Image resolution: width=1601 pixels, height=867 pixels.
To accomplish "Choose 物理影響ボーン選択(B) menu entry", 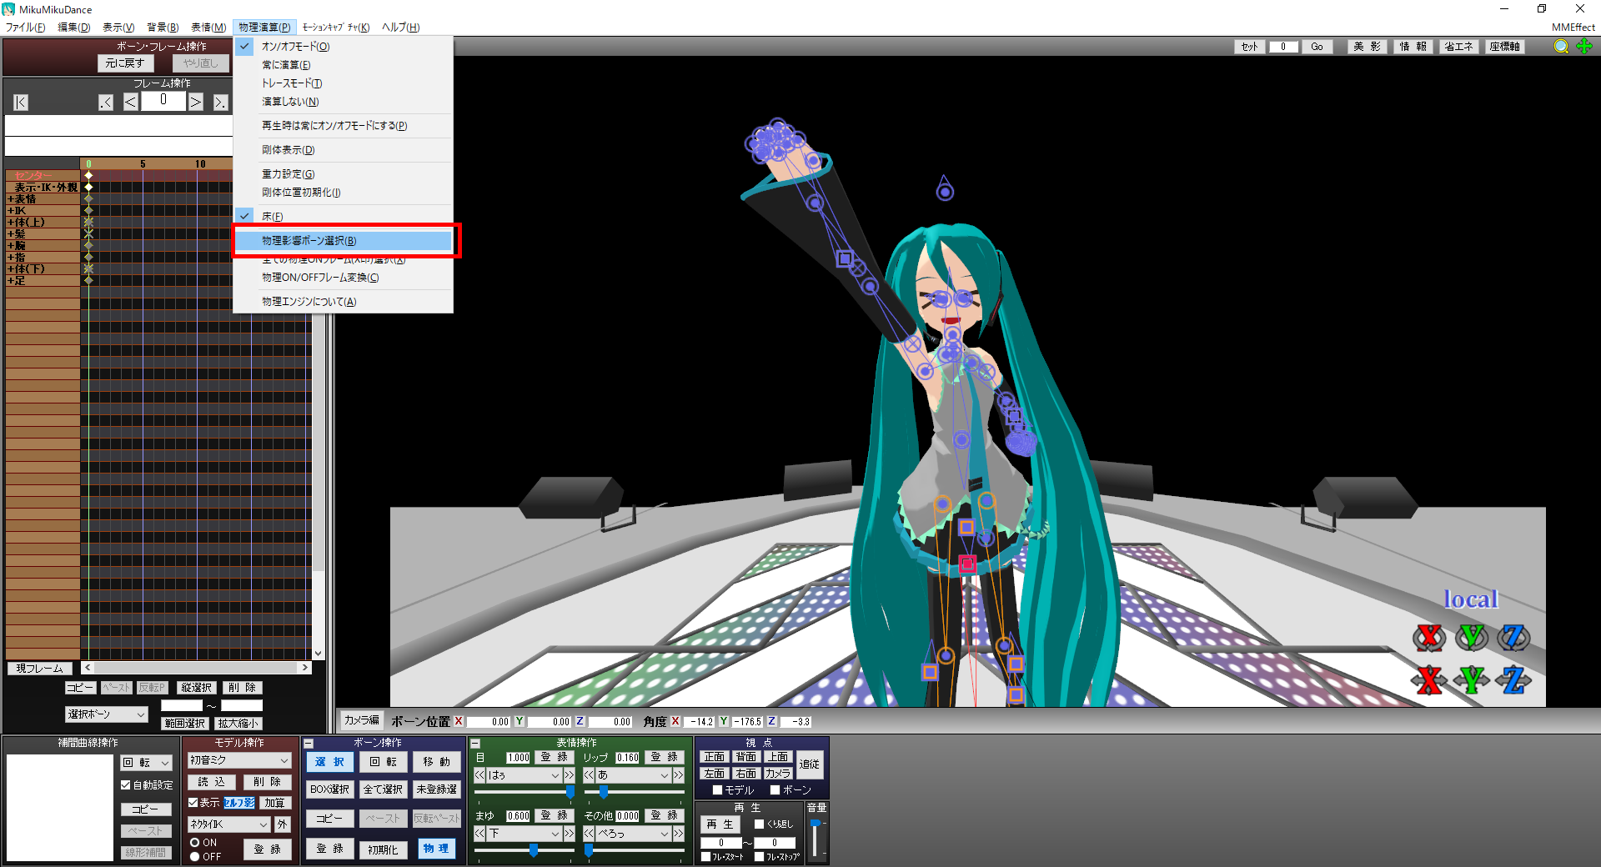I will [x=344, y=241].
